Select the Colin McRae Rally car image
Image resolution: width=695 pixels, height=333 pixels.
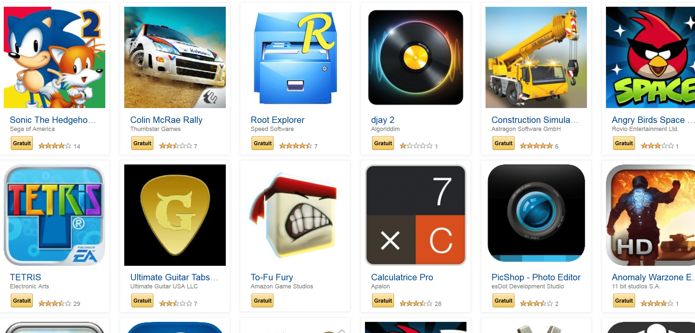coord(175,57)
